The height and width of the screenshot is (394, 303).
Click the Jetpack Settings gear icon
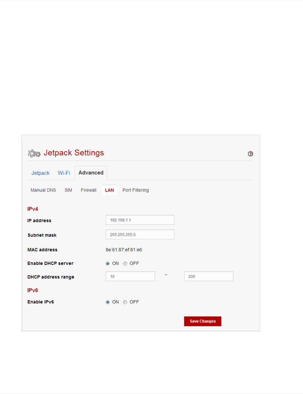[34, 153]
